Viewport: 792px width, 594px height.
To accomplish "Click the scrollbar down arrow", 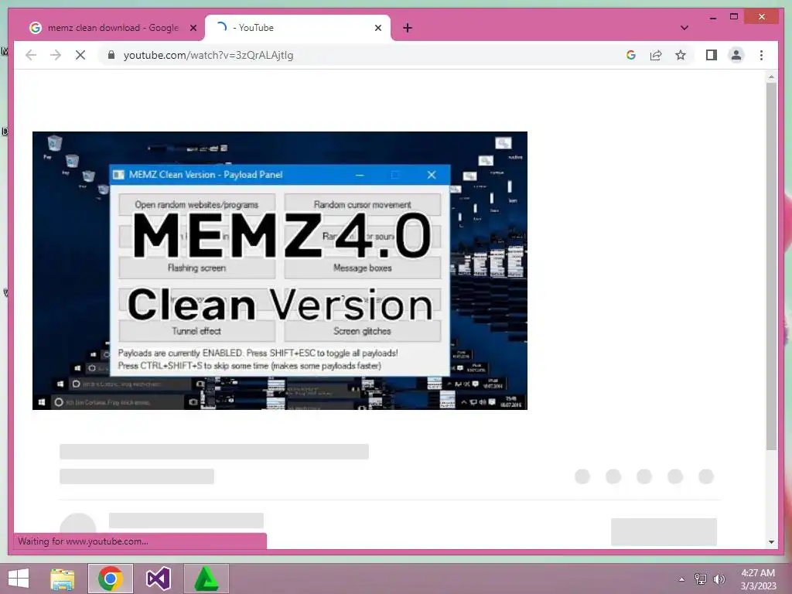I will 771,542.
